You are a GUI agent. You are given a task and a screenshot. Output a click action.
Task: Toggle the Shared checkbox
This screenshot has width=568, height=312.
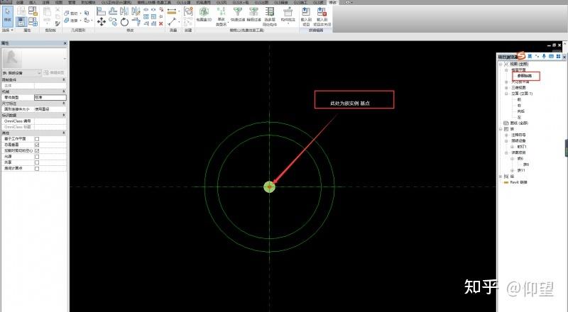point(37,162)
